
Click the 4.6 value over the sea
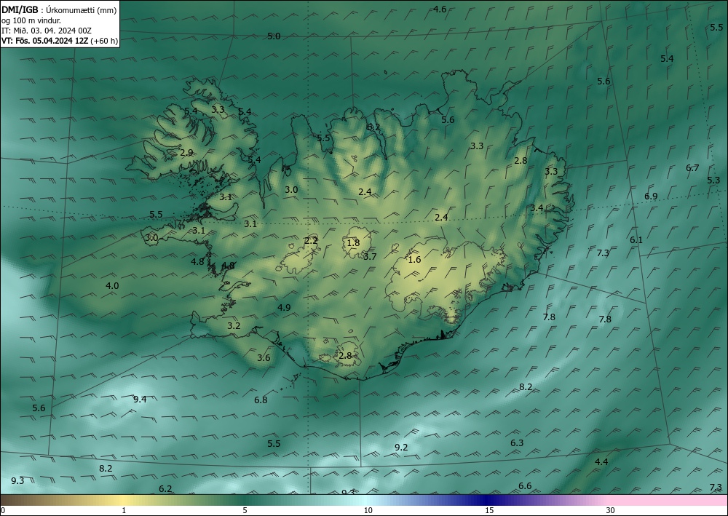(x=439, y=9)
